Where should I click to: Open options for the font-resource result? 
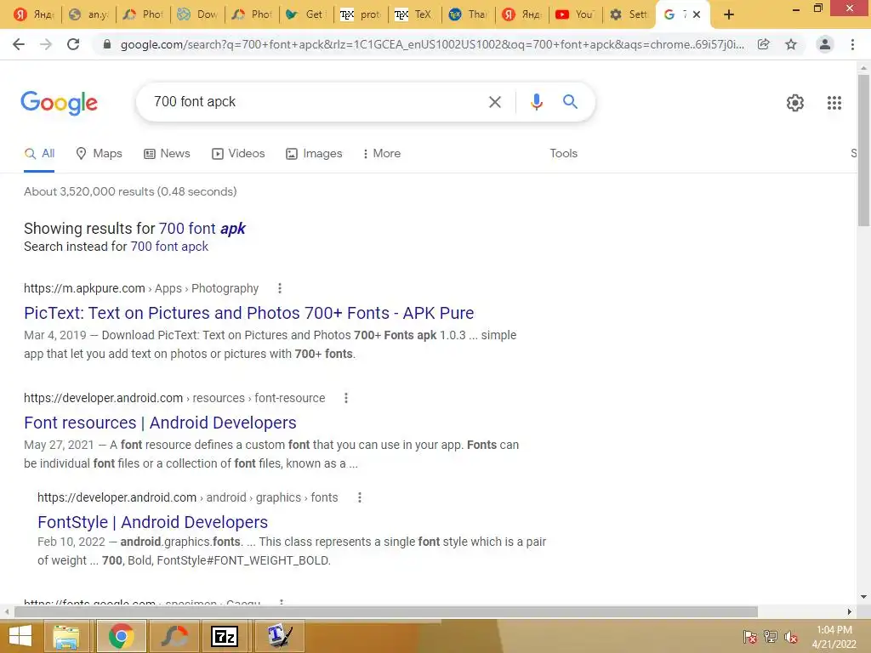tap(345, 398)
